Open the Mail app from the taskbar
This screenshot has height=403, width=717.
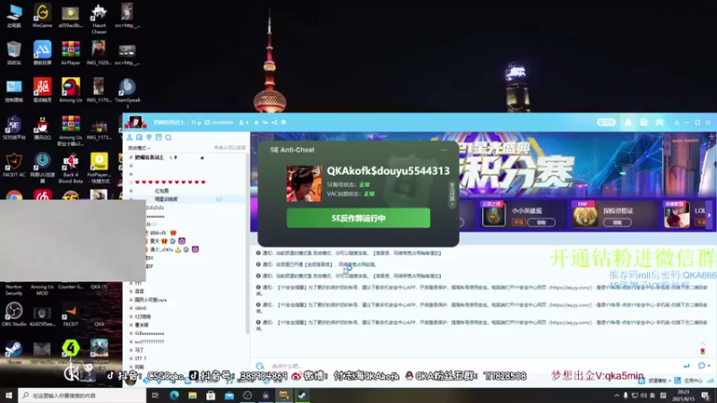(x=229, y=395)
